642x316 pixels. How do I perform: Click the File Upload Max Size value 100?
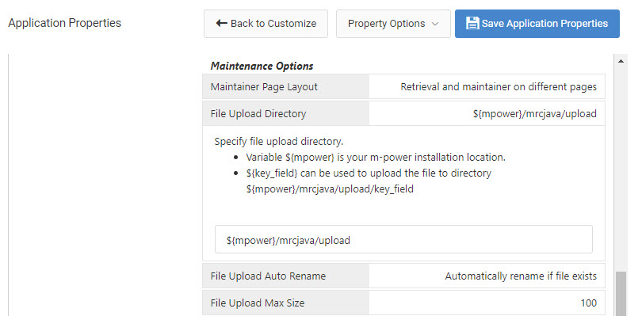[x=588, y=303]
